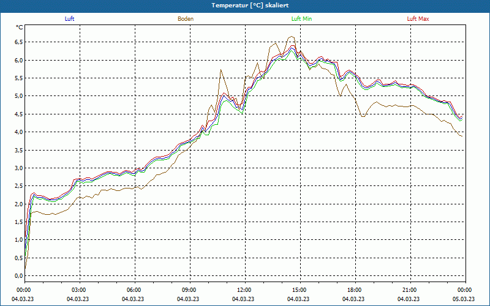Viewport: 490px width, 306px height.
Task: Click the 6,0 y-axis value
Action: click(x=18, y=60)
